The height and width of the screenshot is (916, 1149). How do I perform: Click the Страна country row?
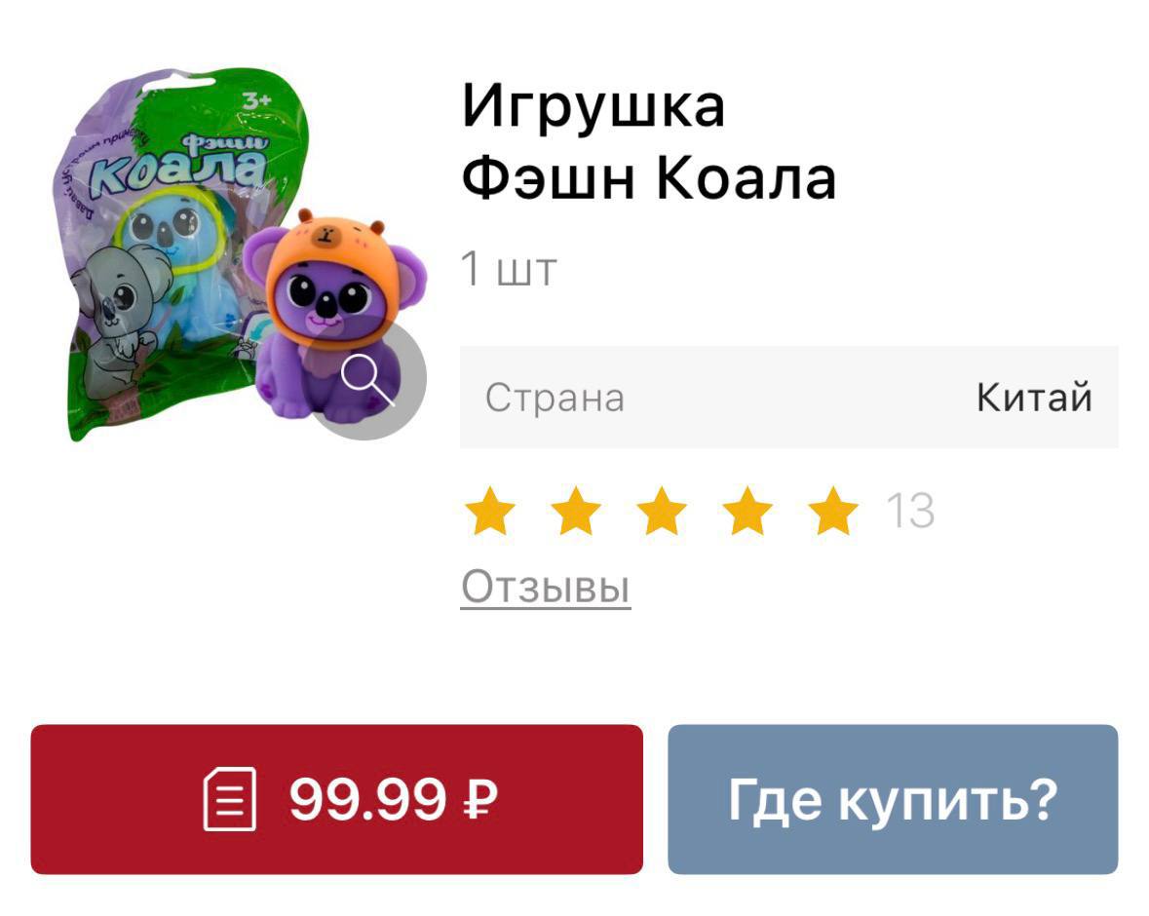(789, 398)
